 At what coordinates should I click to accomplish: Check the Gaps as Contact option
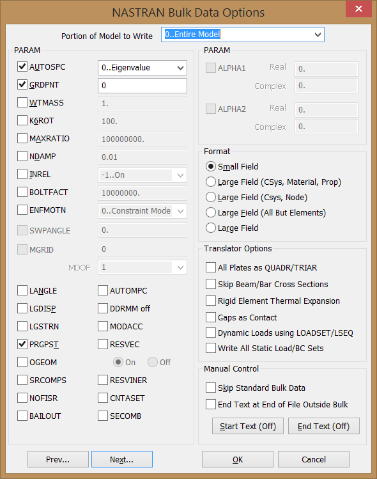pos(211,317)
